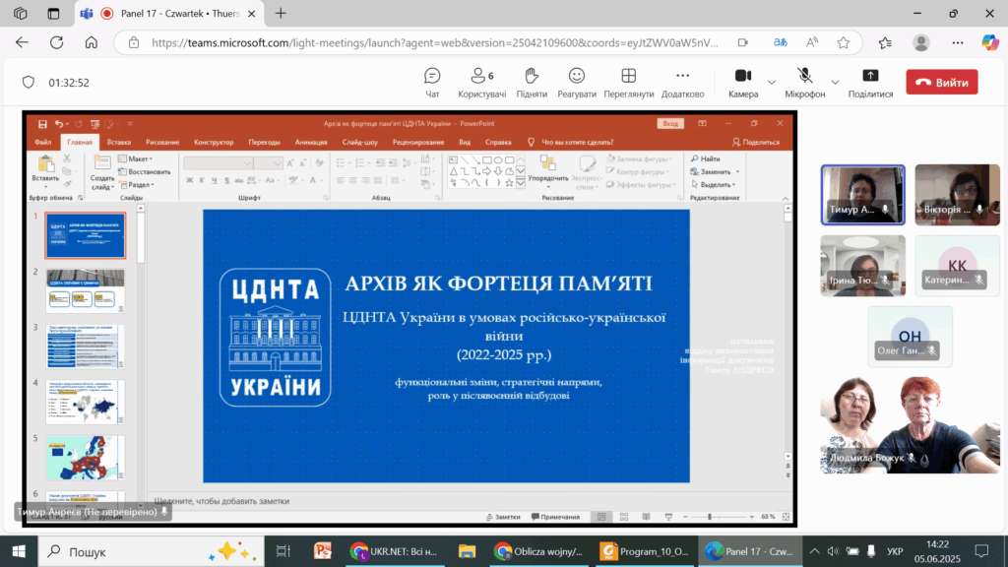Open Edge Copilot sidebar
Viewport: 1008px width, 567px height.
[990, 42]
